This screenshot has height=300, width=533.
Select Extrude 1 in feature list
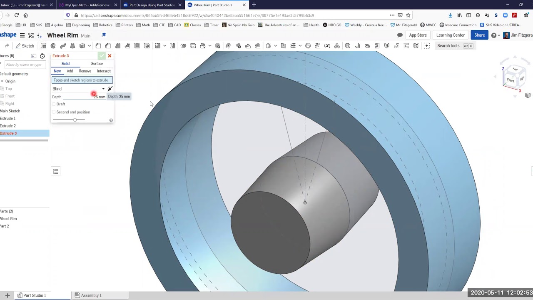(x=8, y=119)
